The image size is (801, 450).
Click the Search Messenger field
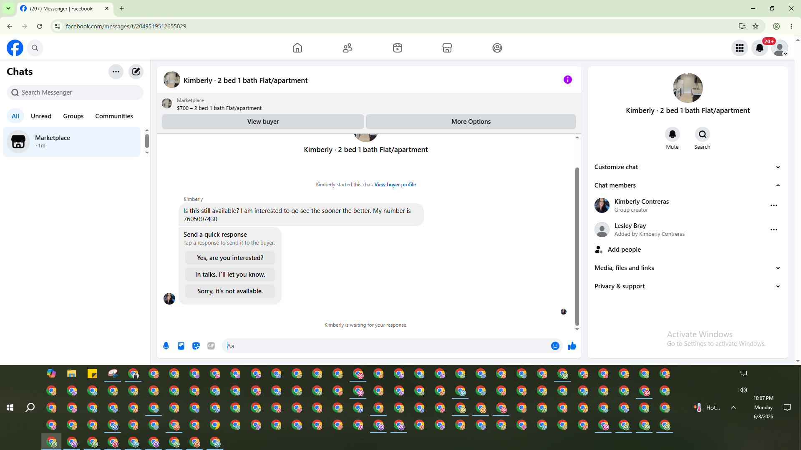click(x=75, y=92)
